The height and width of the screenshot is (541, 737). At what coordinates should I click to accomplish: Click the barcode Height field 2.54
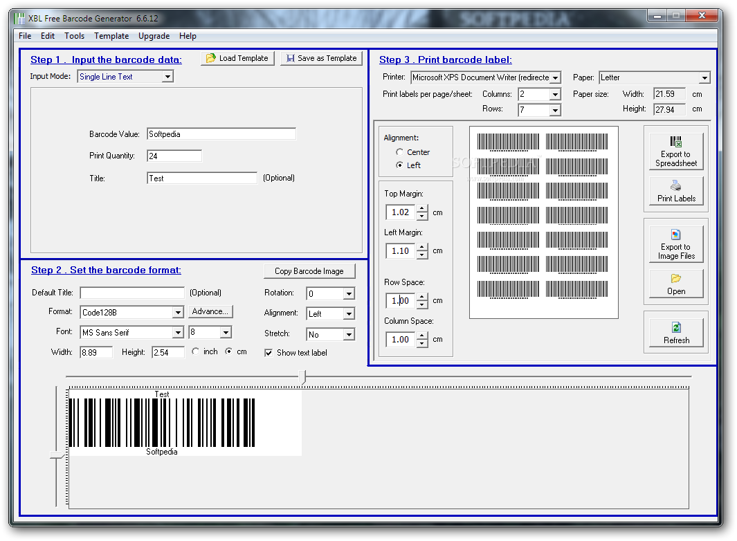click(x=168, y=353)
